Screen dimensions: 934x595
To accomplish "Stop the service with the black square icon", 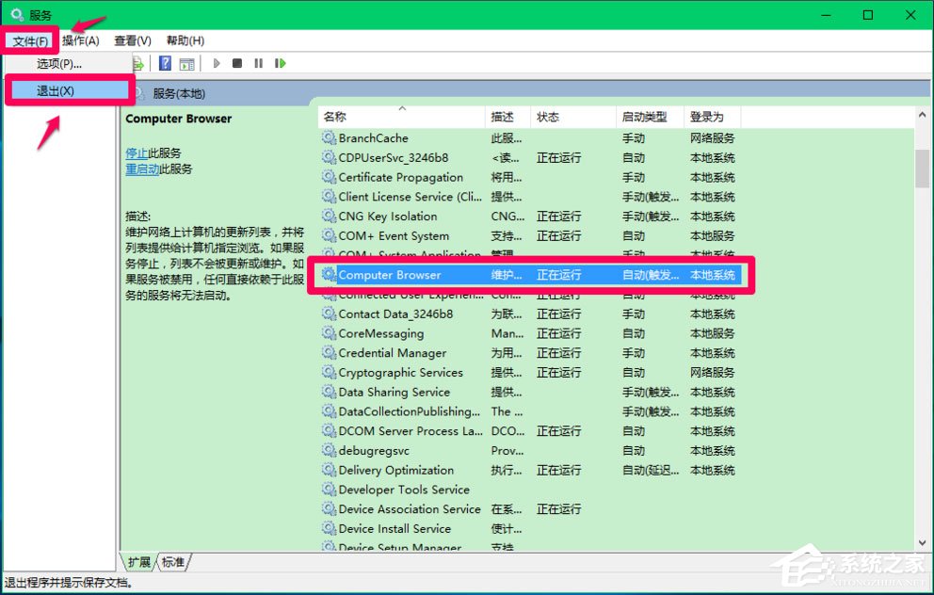I will (237, 63).
